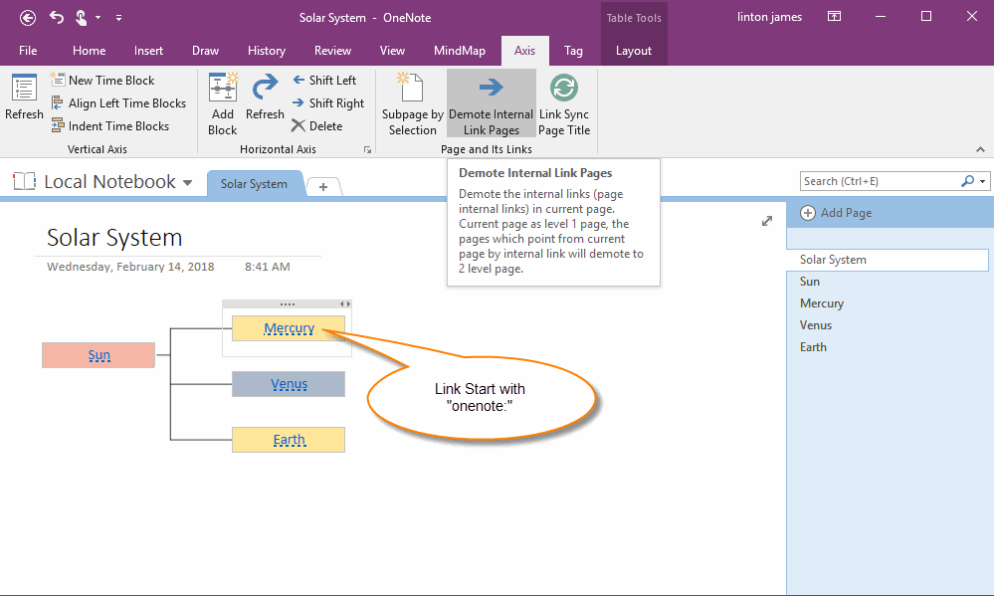Screen dimensions: 994x596
Task: Click Link Sync Page Title
Action: [x=564, y=104]
